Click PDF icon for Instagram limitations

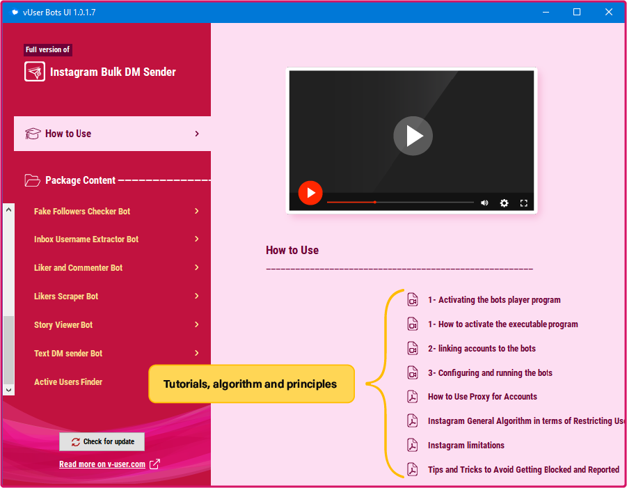click(x=413, y=446)
